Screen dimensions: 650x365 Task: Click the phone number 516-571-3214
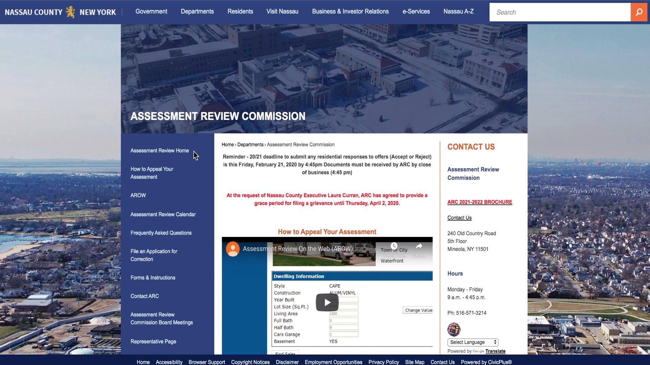471,313
